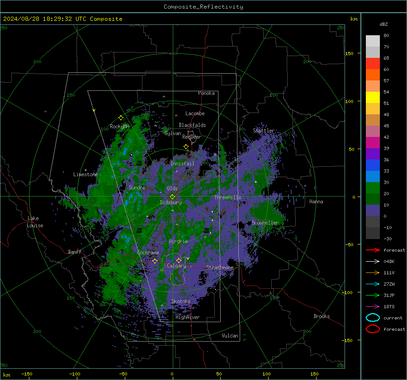Select the blue 33-36 dBZ swatch
Image resolution: width=407 pixels, height=380 pixels.
373,165
